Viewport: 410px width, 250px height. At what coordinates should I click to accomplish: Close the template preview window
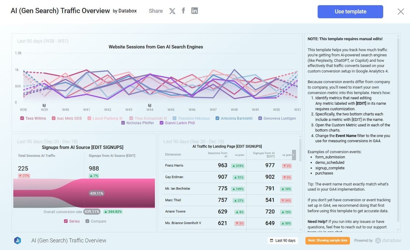[x=400, y=11]
